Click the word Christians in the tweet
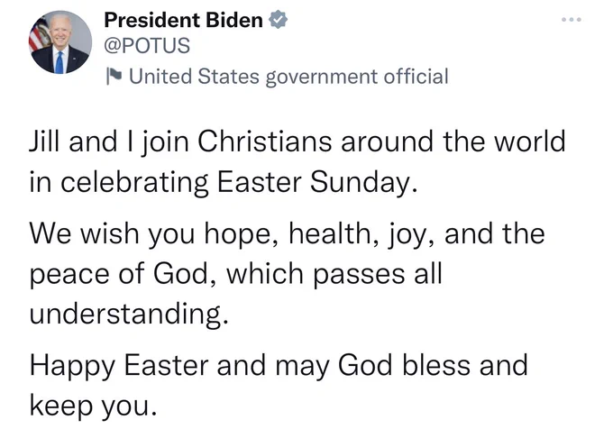The height and width of the screenshot is (429, 613). point(265,141)
